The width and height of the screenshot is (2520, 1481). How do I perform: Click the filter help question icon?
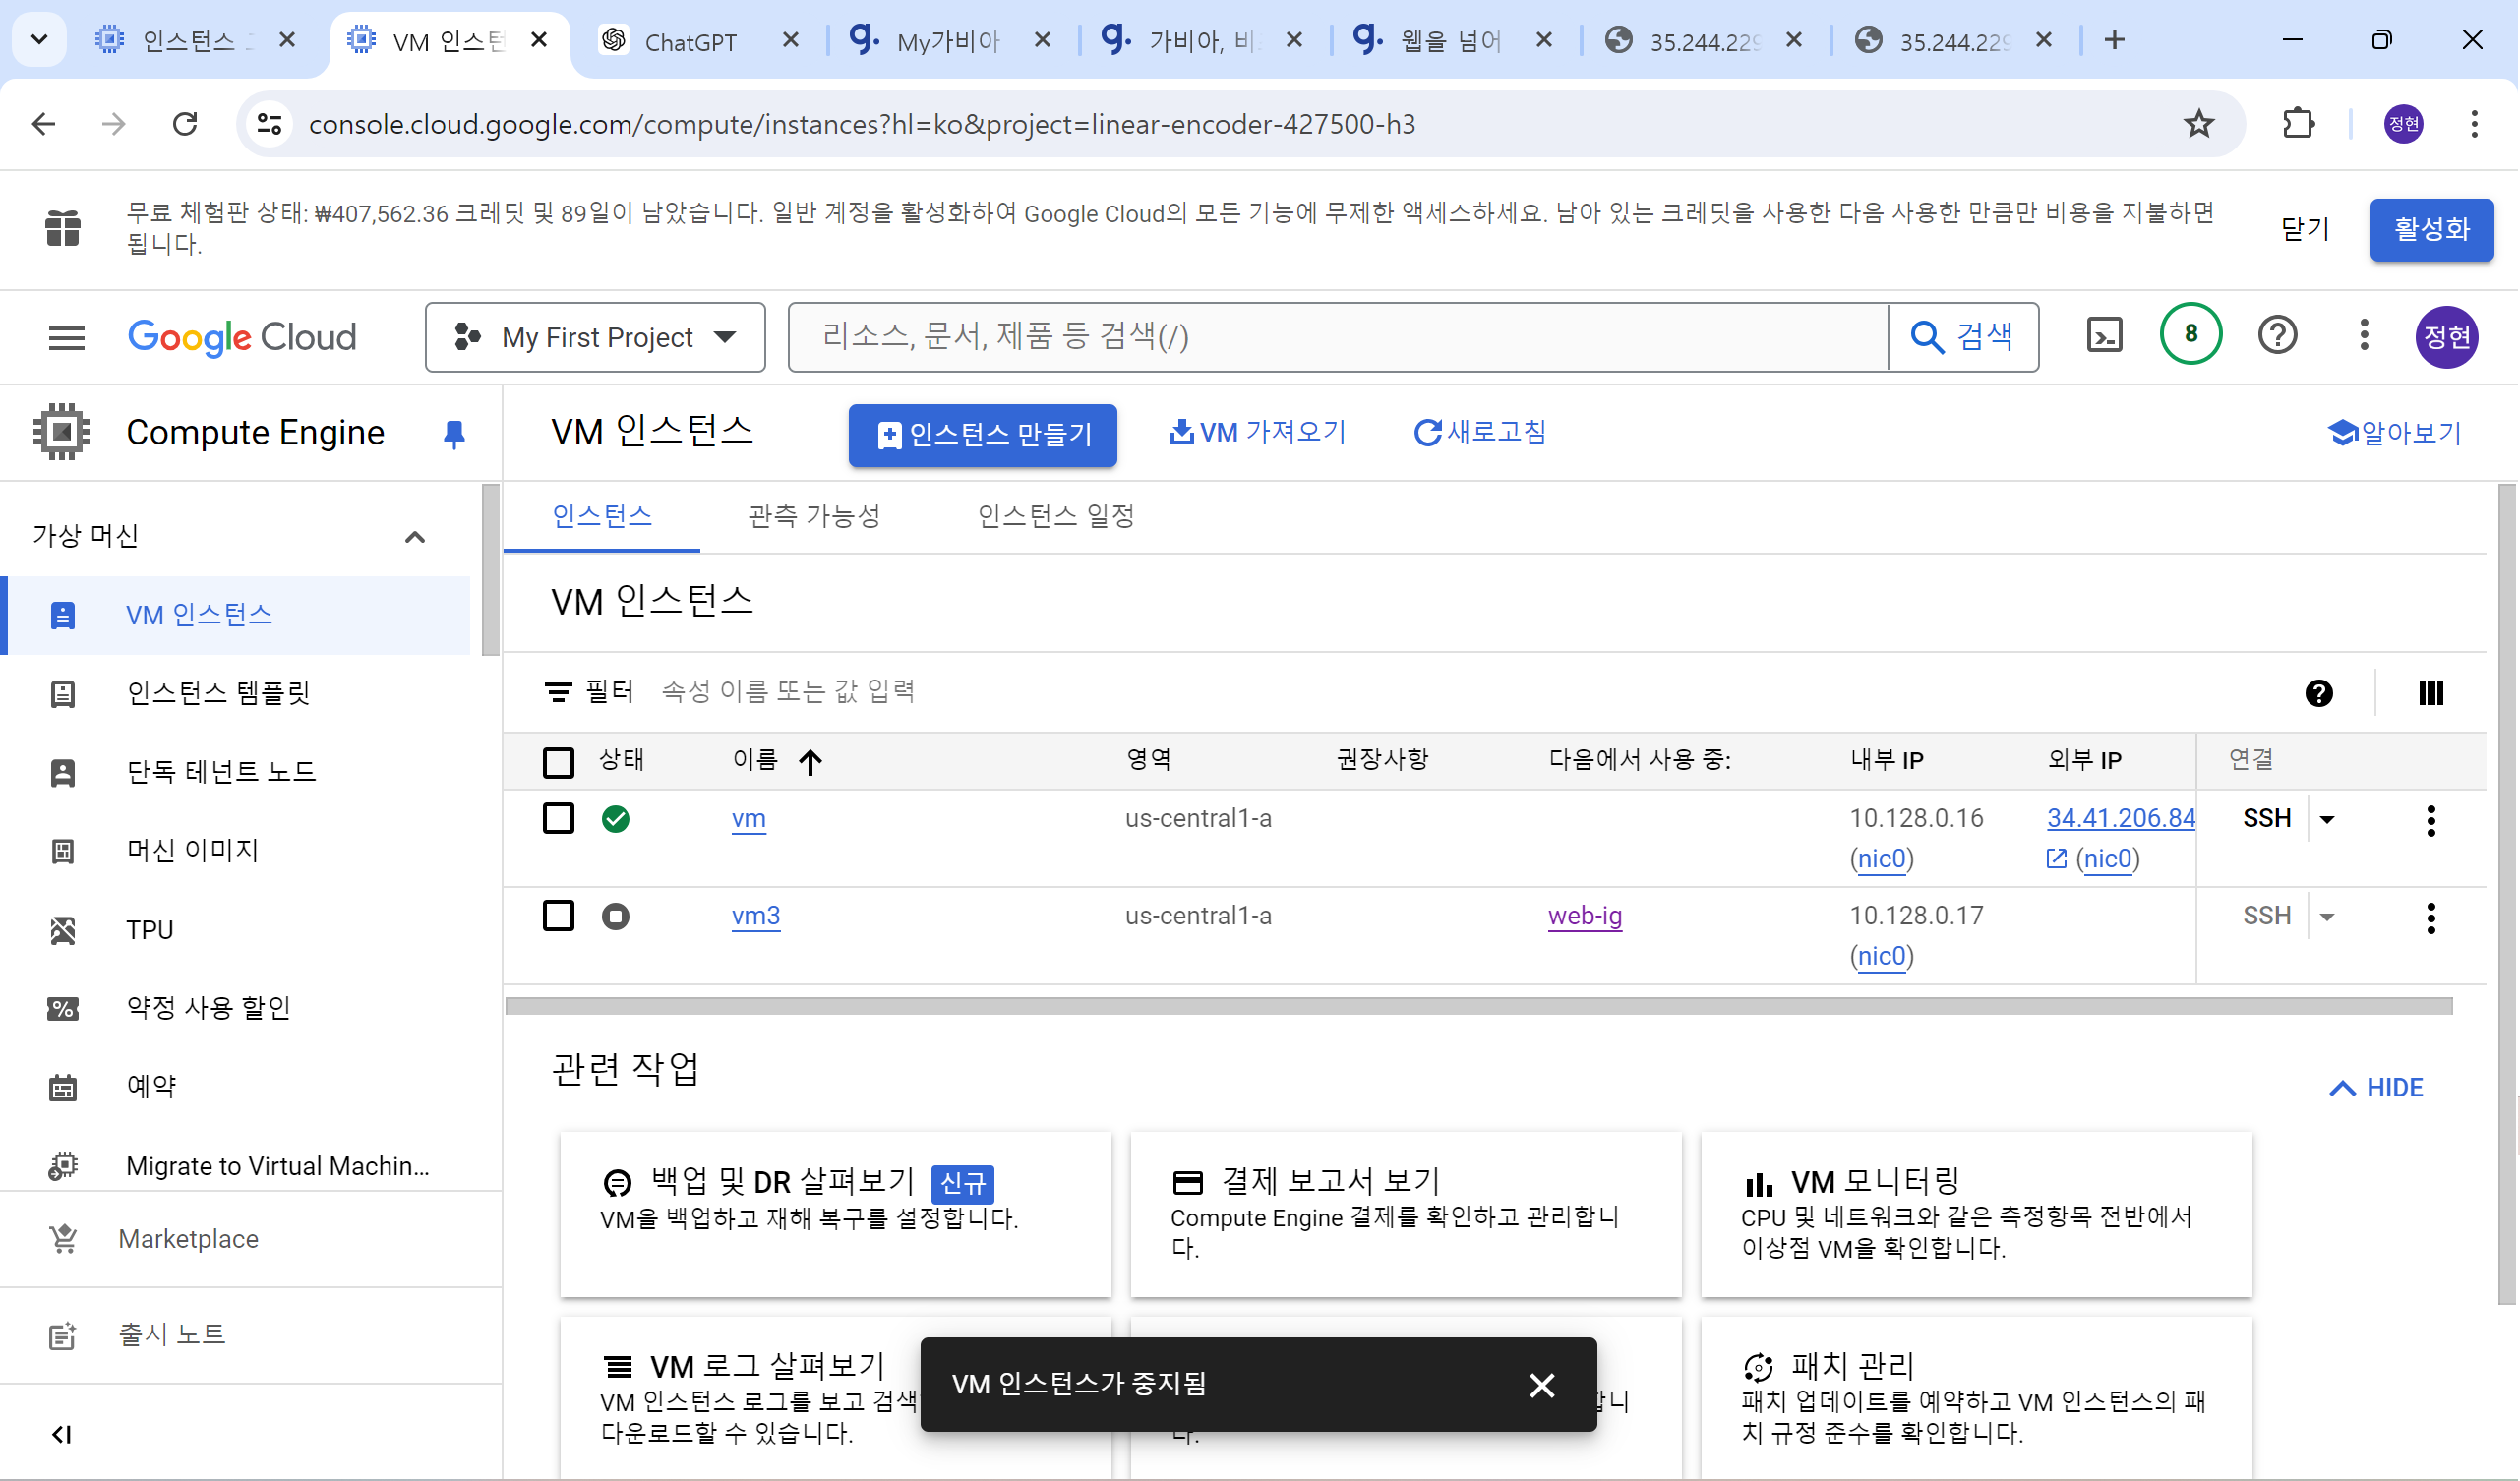point(2318,693)
